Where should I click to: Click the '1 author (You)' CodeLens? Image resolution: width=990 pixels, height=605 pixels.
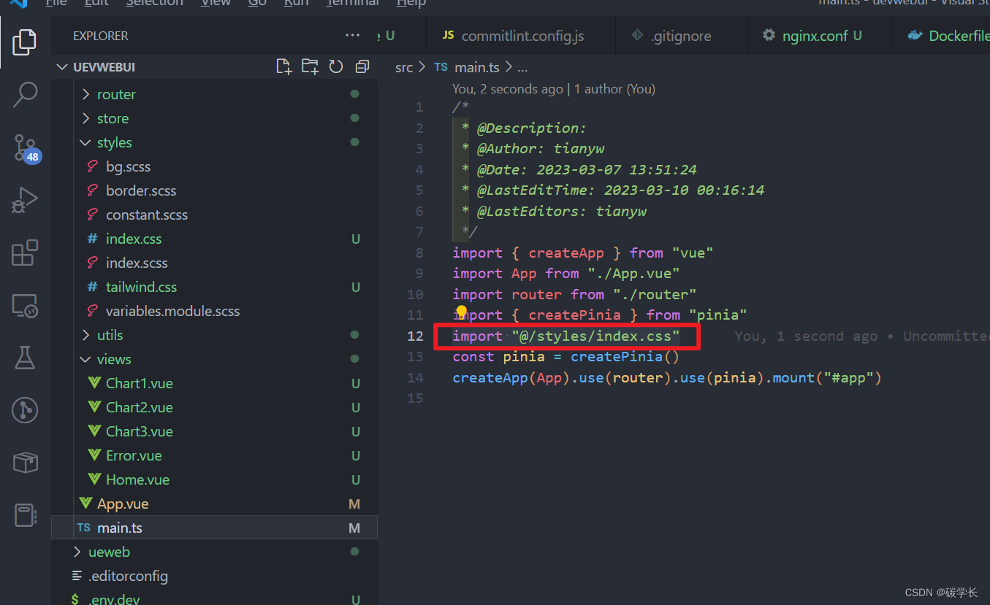click(614, 89)
